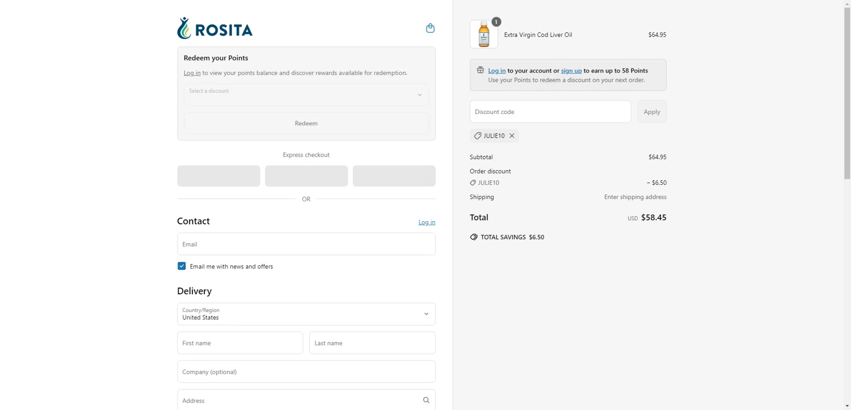Click the Enter shipping address text
This screenshot has width=851, height=410.
(x=635, y=197)
